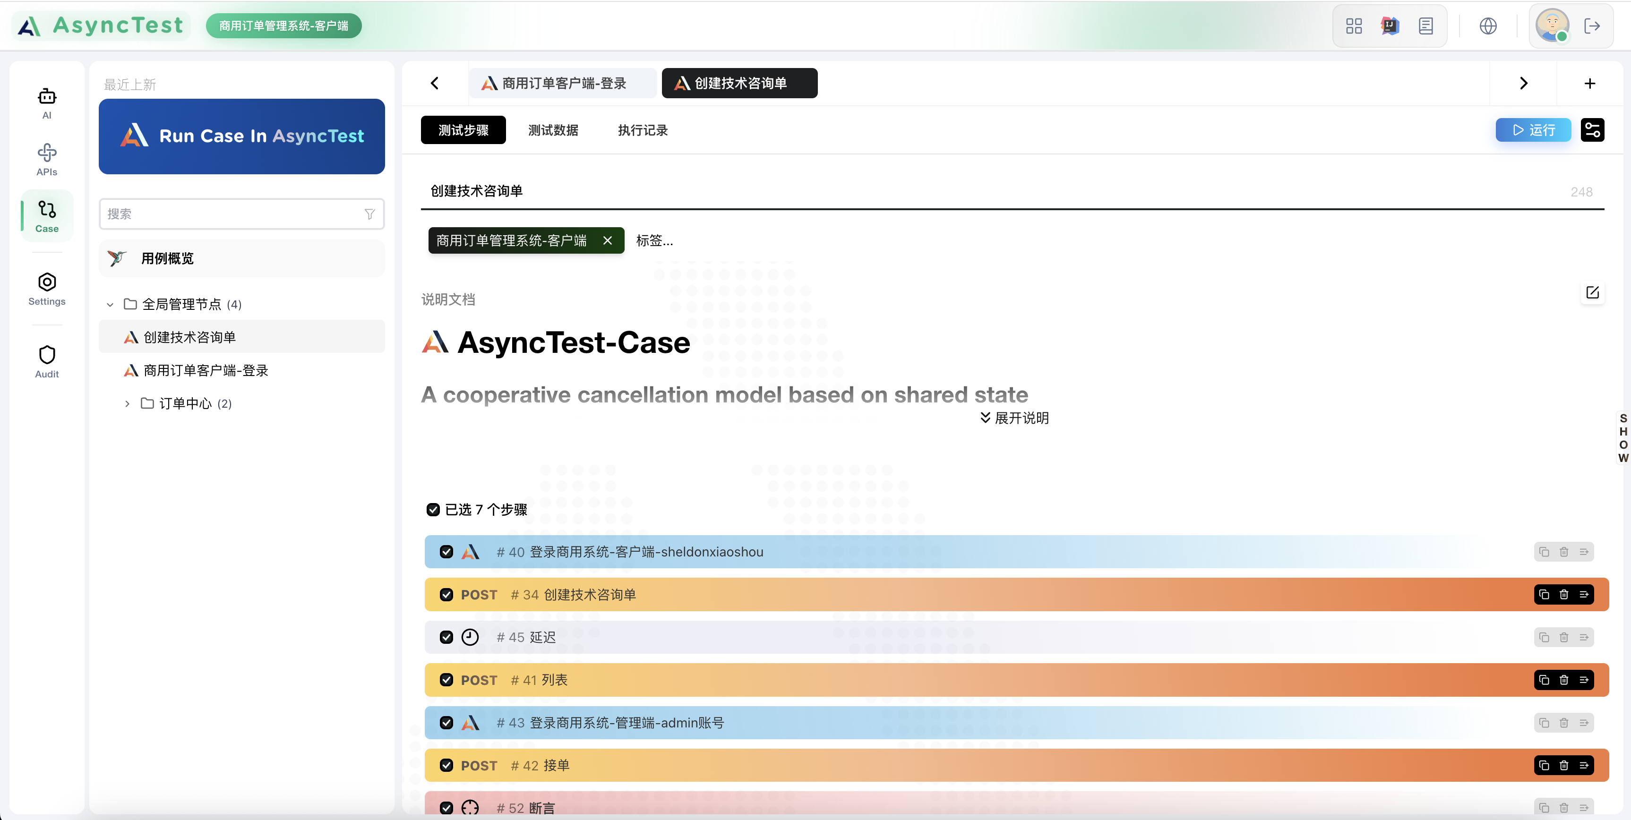Image resolution: width=1631 pixels, height=820 pixels.
Task: Uncheck step #45 延迟
Action: coord(447,637)
